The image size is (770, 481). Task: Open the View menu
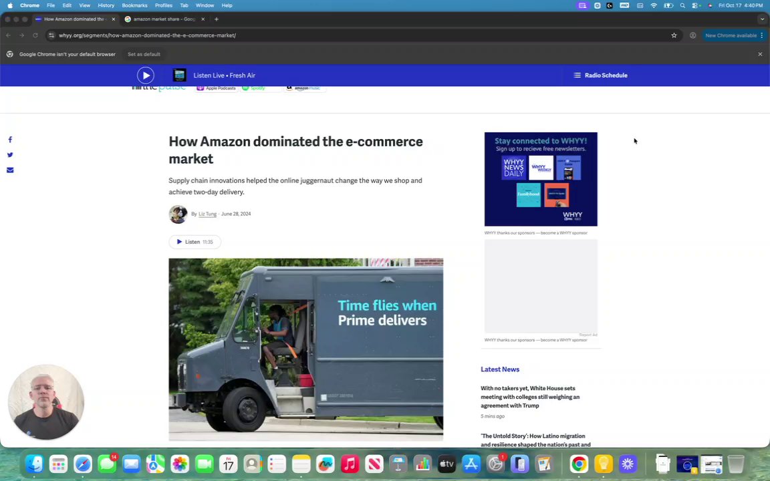point(84,5)
